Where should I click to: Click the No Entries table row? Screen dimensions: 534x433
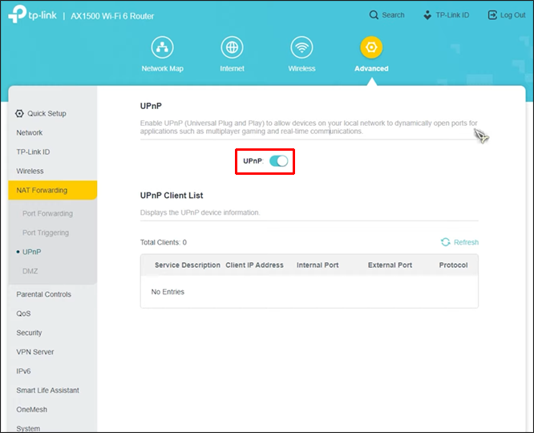(x=309, y=292)
